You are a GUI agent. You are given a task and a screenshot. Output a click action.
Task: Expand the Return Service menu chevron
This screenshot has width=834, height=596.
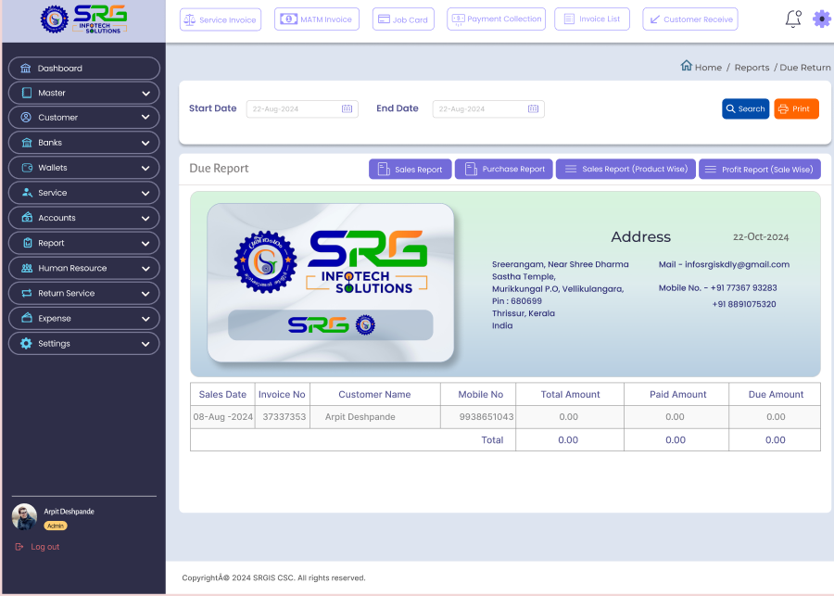(145, 294)
